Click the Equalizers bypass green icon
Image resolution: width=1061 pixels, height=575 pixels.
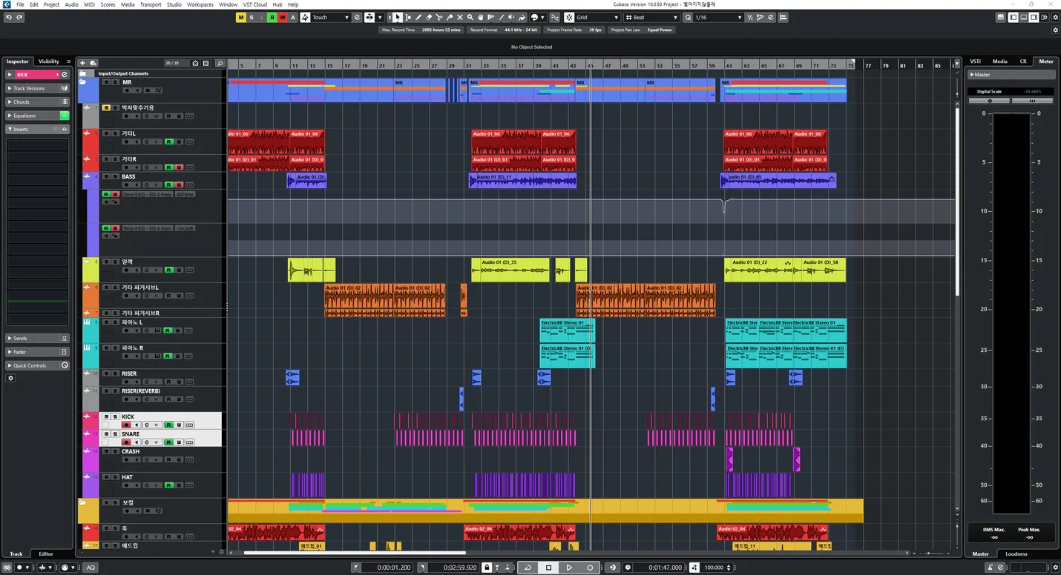[65, 116]
